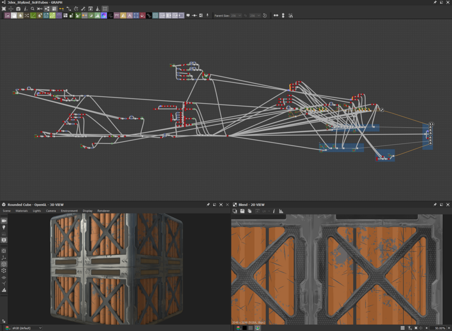Click the info icon in 2D view toolbar
452x331 pixels.
tap(274, 211)
